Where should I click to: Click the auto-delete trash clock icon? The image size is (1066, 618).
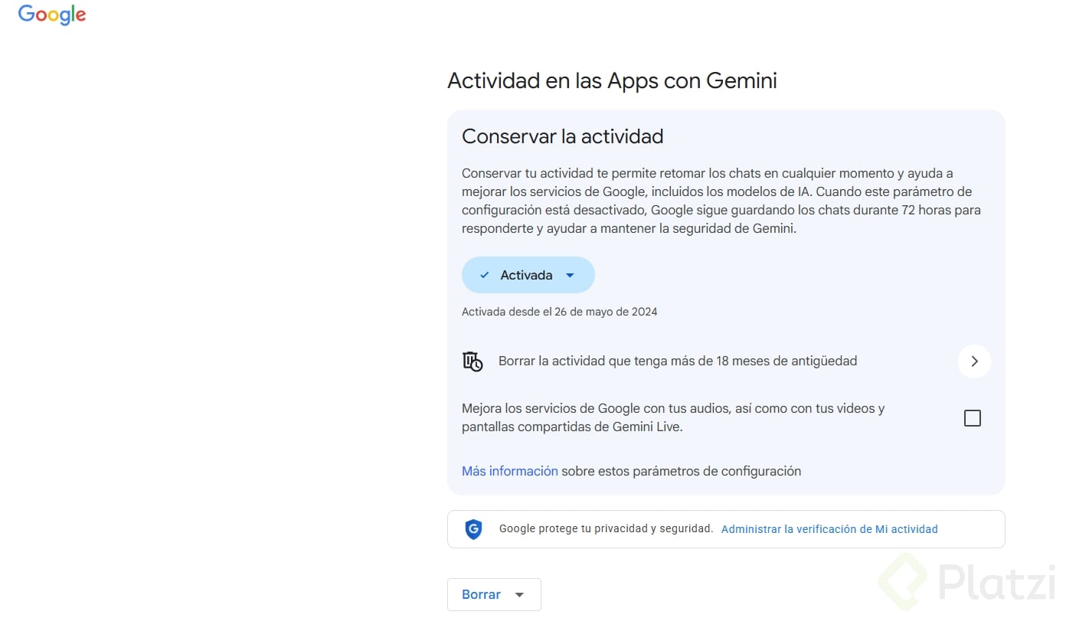tap(473, 361)
